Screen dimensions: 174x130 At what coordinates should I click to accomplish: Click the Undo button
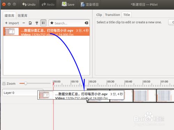29,5
